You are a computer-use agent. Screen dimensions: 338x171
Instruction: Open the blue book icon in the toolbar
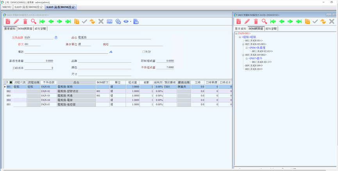[x=109, y=21]
